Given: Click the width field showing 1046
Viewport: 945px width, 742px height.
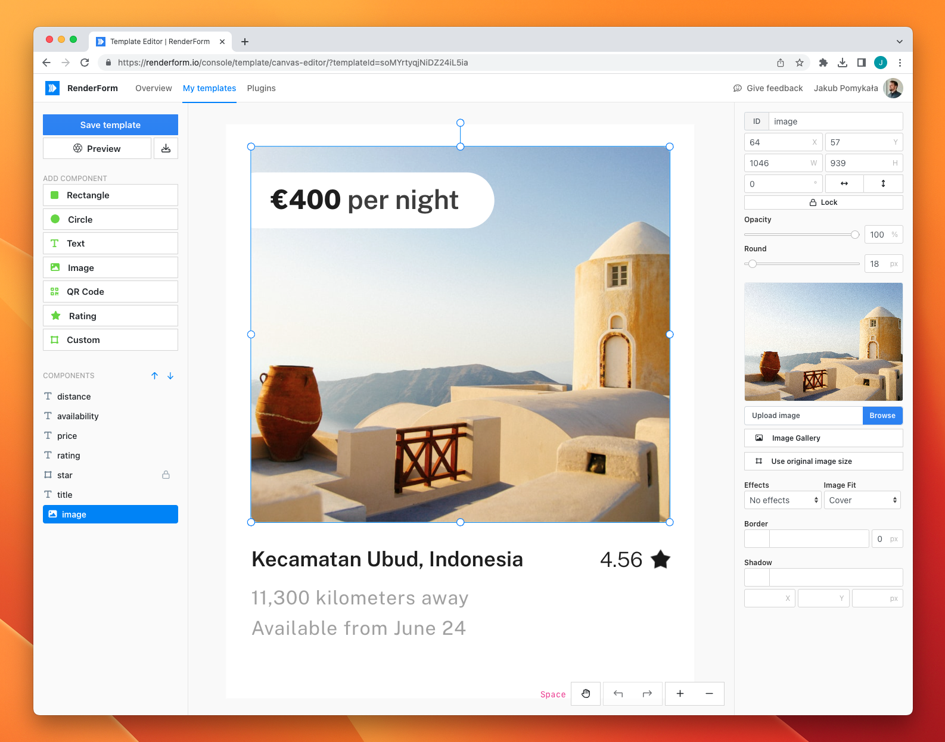Looking at the screenshot, I should coord(783,163).
